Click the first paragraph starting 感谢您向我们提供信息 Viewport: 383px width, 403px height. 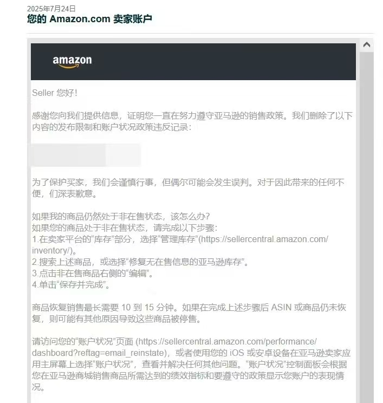[192, 121]
